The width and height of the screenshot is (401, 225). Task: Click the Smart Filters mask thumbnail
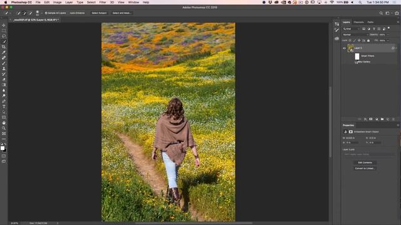(x=357, y=56)
